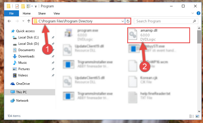Open the Share ribbon tab
This screenshot has height=123, width=203.
click(x=42, y=13)
